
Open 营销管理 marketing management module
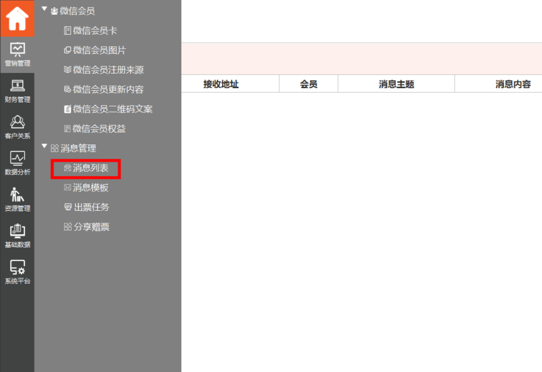tap(17, 54)
